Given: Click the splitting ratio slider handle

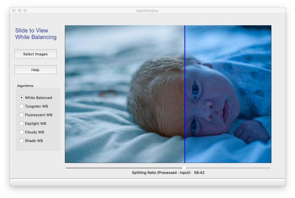Looking at the screenshot, I should point(184,168).
